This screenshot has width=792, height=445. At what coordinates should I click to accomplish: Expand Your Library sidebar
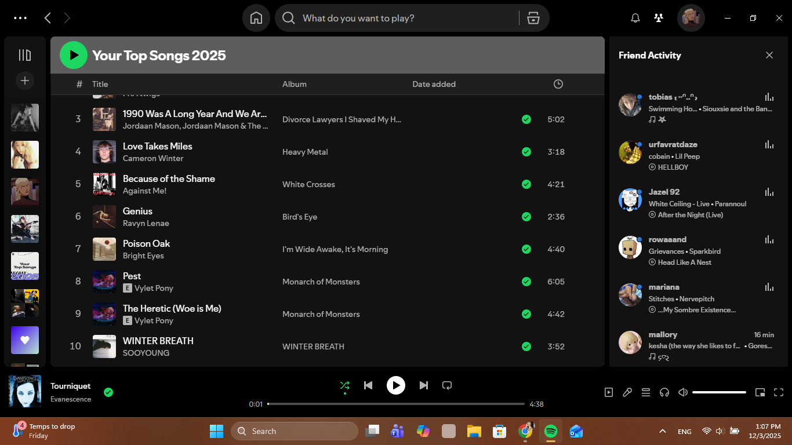24,55
